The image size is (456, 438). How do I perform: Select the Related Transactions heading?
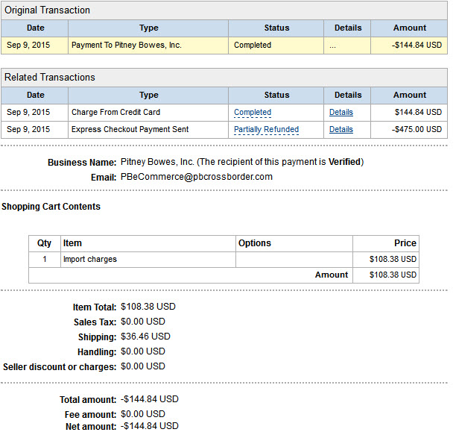click(x=50, y=77)
